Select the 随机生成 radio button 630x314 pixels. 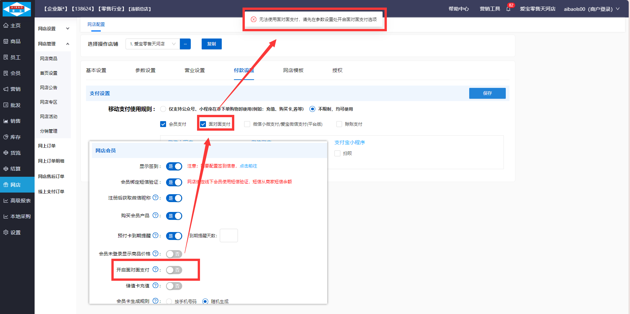[x=205, y=301]
